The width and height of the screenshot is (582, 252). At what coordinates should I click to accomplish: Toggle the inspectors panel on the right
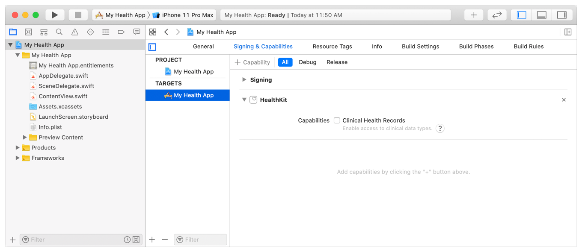coord(561,15)
